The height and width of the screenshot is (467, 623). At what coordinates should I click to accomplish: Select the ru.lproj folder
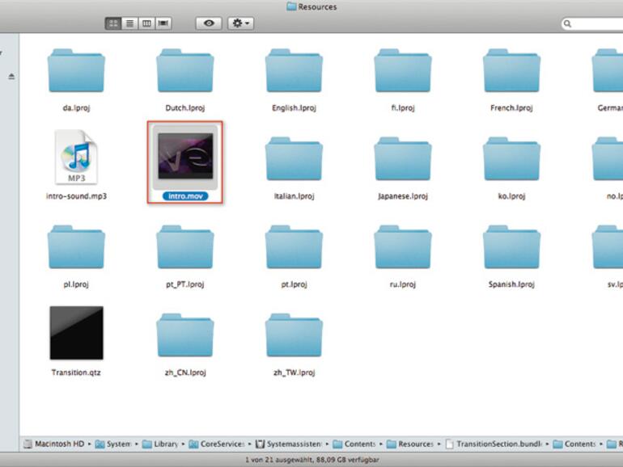pos(403,247)
